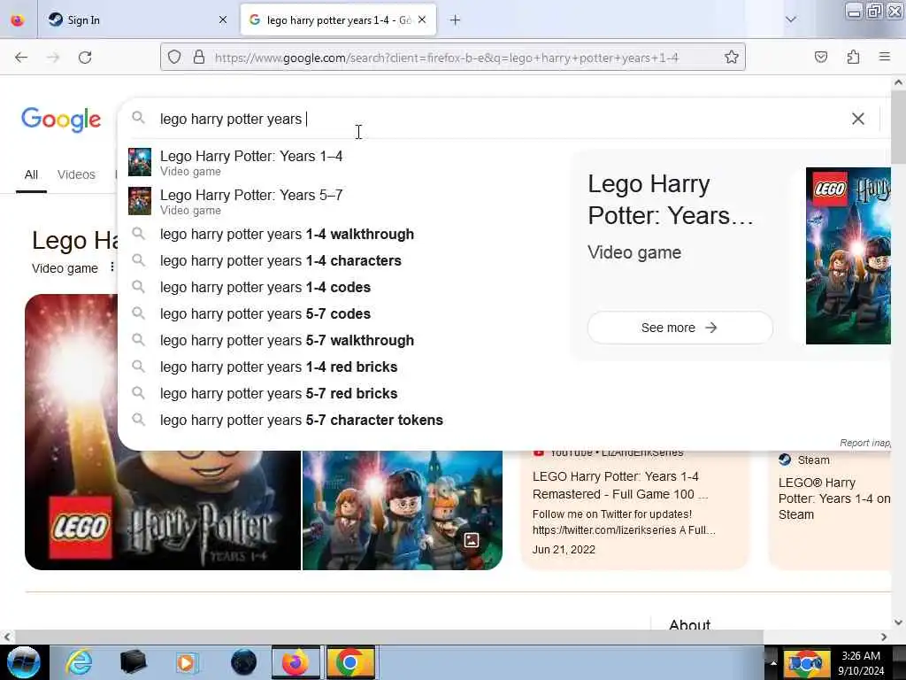Click the Years 5–7 game cover thumbnail

point(139,201)
